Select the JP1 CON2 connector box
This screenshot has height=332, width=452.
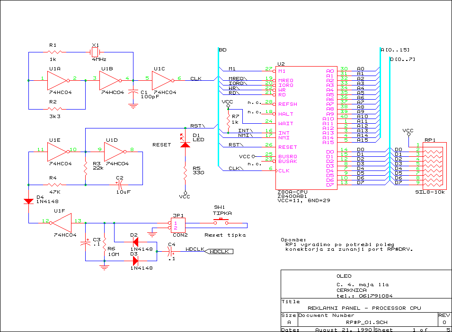tap(178, 225)
